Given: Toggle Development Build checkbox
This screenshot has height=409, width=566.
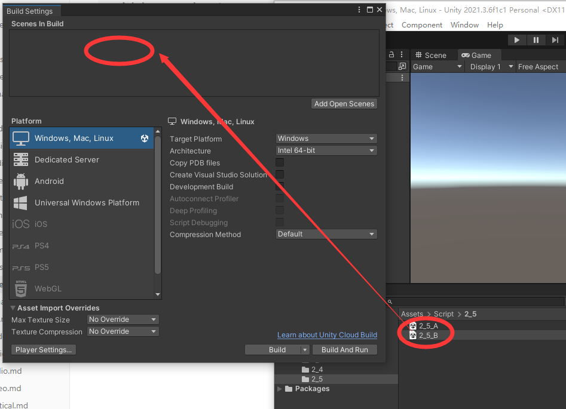Looking at the screenshot, I should tap(280, 186).
